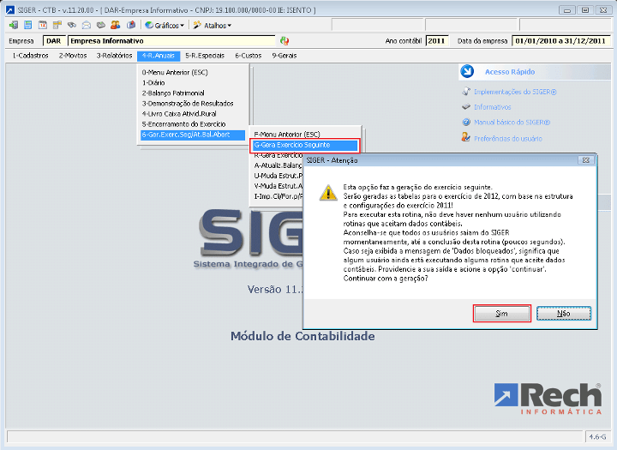
Task: Click the Ano contábil field 2011
Action: 437,41
